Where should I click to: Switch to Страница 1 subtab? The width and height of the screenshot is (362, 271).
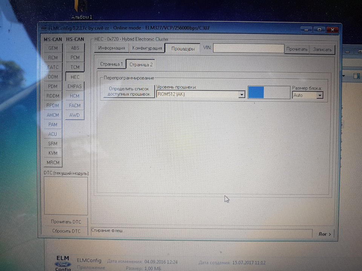tap(111, 64)
